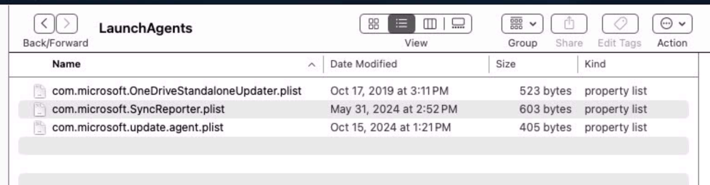Screen dimensions: 710x185
Task: Sort files by Kind column header
Action: click(595, 64)
